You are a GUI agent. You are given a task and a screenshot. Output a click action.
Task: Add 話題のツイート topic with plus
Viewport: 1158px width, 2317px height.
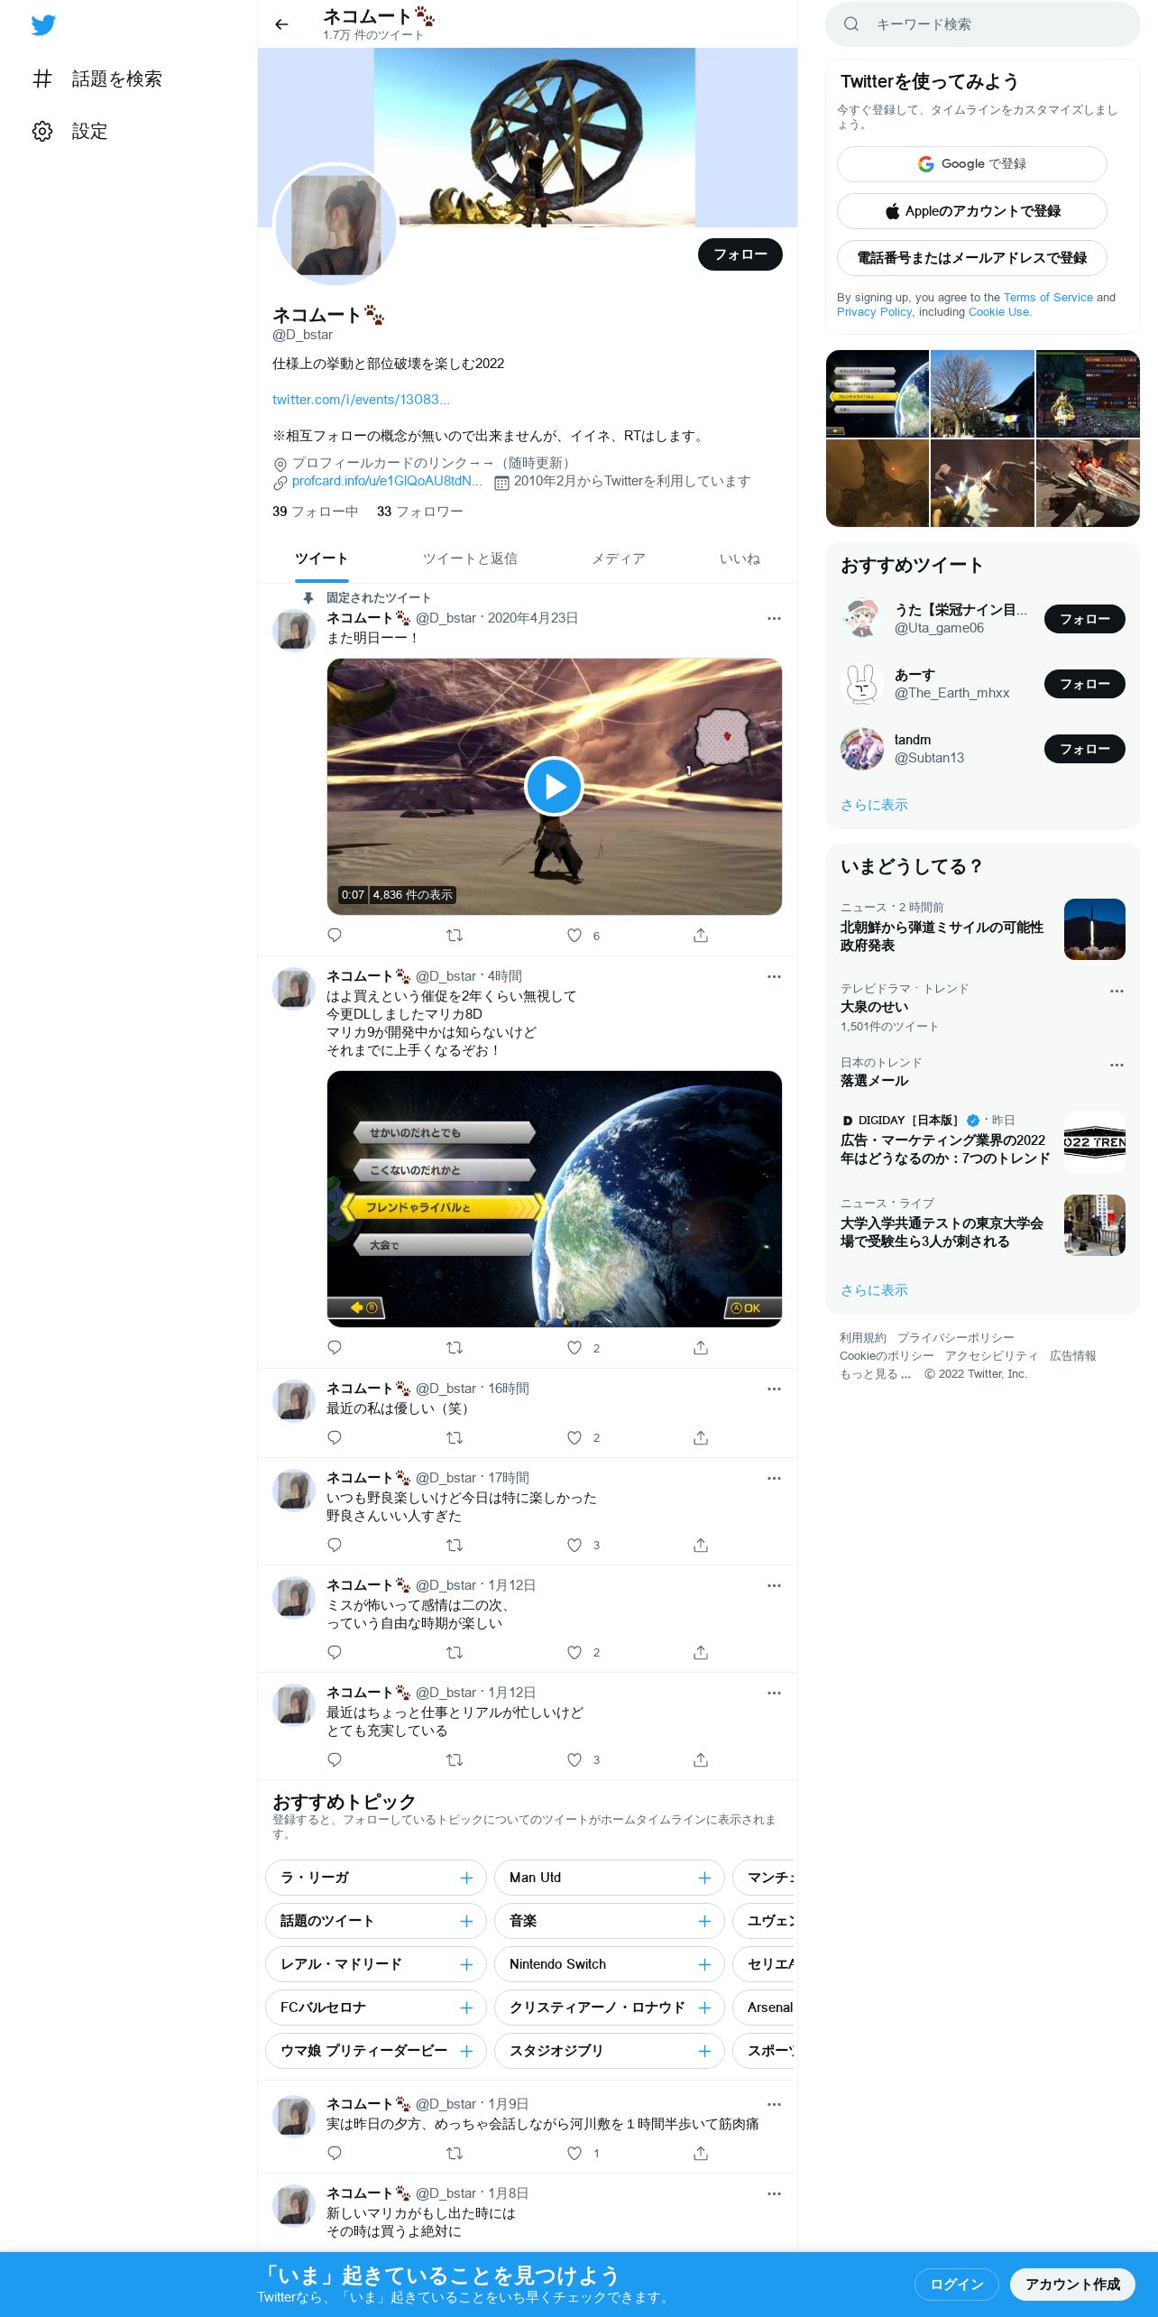coord(466,1921)
